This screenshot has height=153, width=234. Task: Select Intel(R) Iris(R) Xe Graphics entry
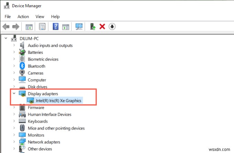click(58, 101)
